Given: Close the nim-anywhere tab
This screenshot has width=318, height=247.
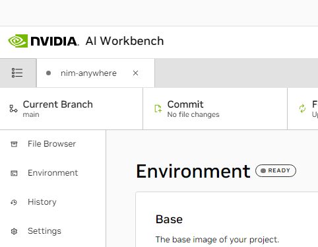Looking at the screenshot, I should [x=135, y=73].
